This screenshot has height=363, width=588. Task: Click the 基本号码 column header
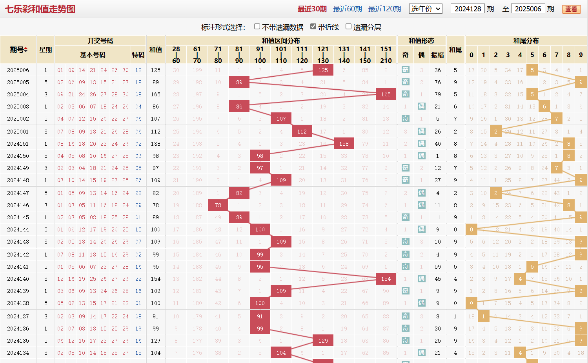pos(93,55)
